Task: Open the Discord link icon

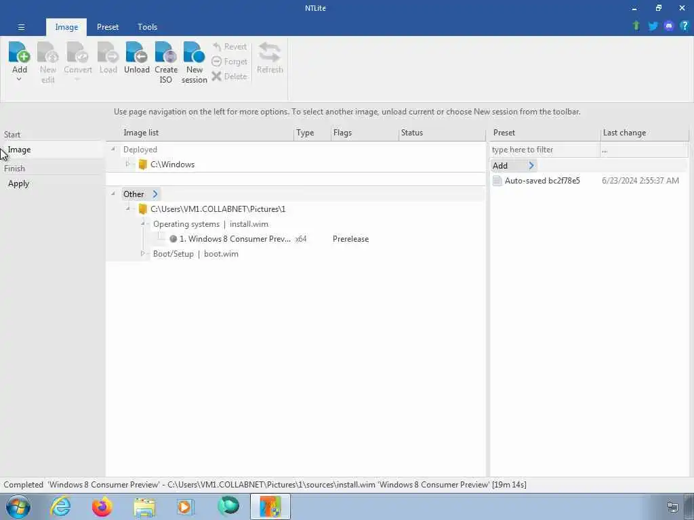Action: [669, 26]
